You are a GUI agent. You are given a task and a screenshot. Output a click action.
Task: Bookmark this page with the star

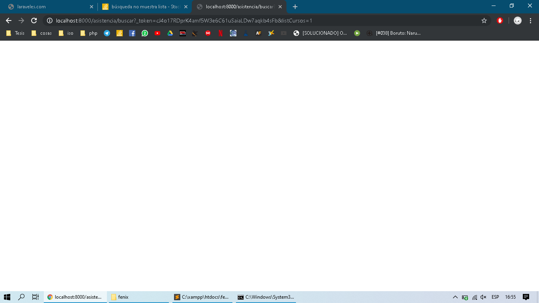tap(484, 21)
